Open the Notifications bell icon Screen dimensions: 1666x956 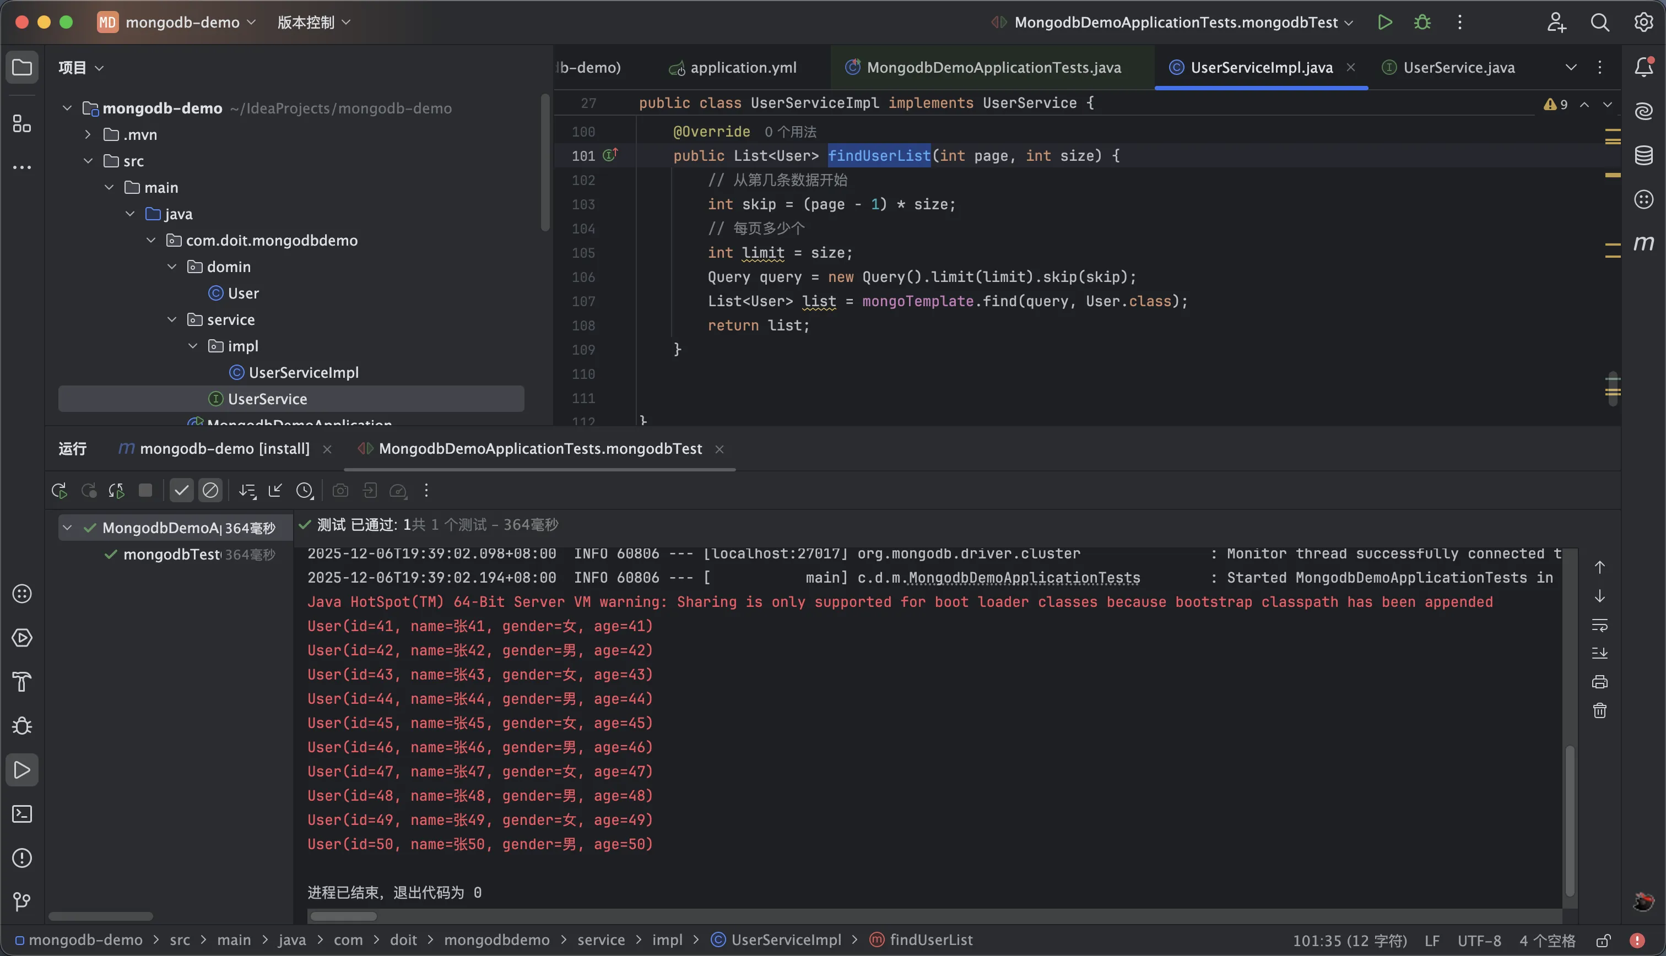pyautogui.click(x=1643, y=67)
